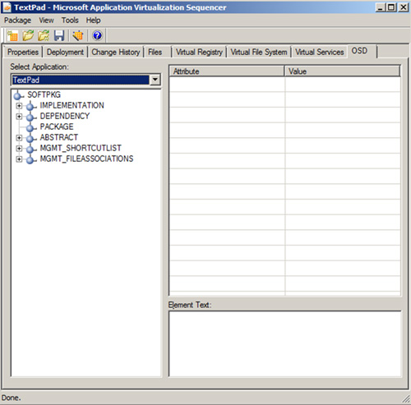Open the Tools menu
Viewport: 411px width, 405px height.
pos(70,21)
